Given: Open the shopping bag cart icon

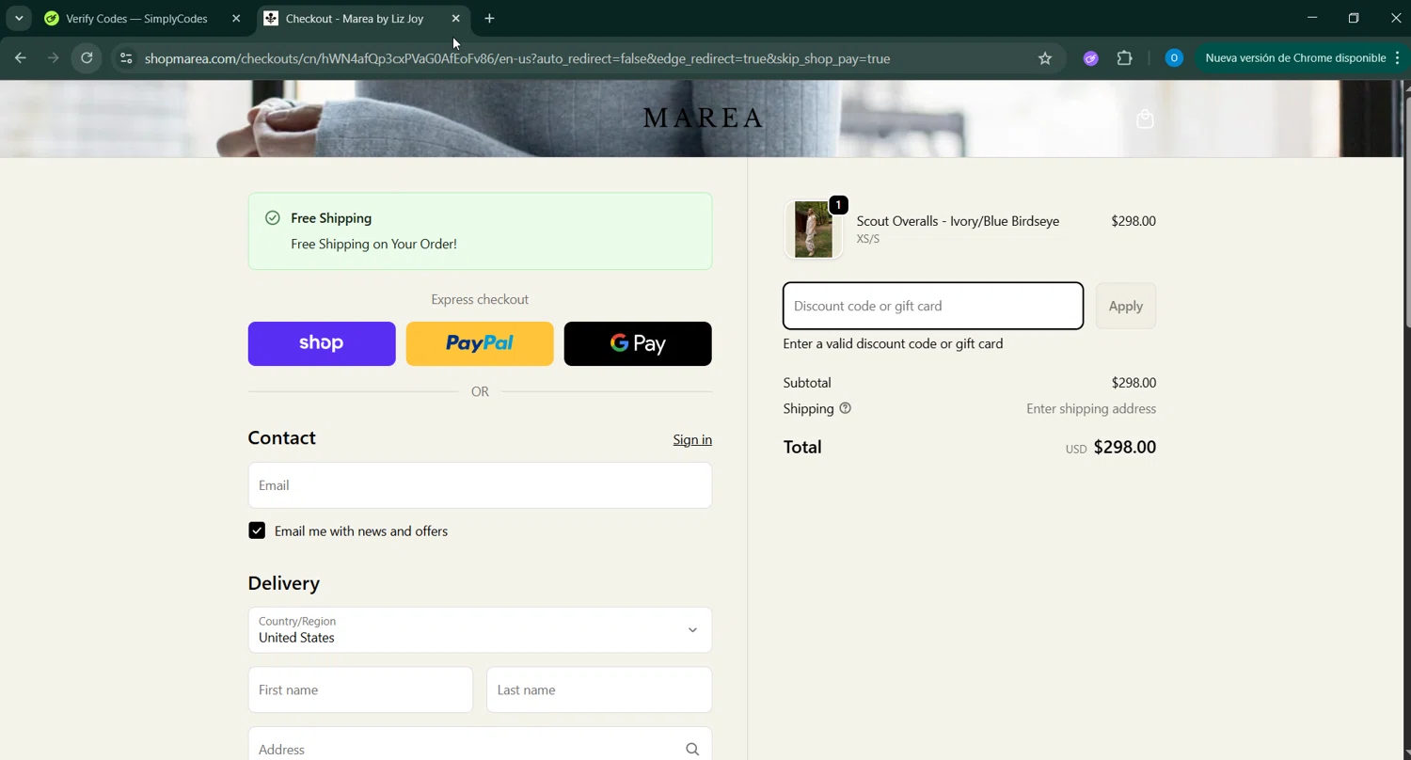Looking at the screenshot, I should (x=1145, y=119).
